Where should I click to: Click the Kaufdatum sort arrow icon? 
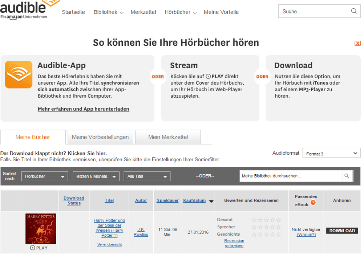click(x=211, y=201)
